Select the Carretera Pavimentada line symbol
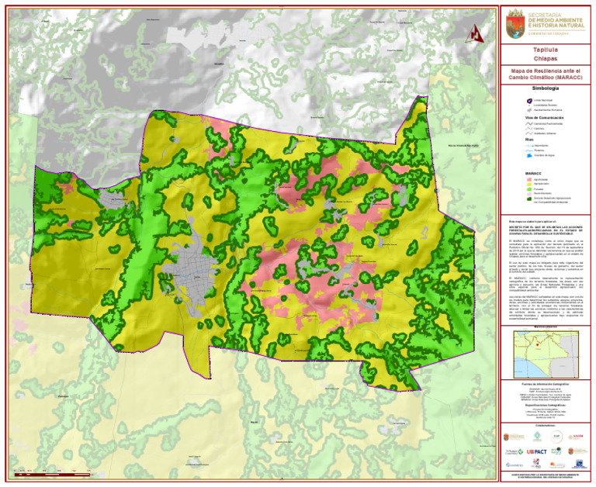The image size is (596, 487). tap(529, 123)
